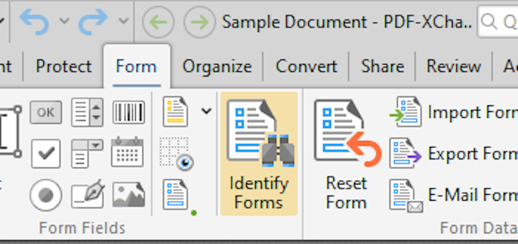518x244 pixels.
Task: Click Identify Forms button
Action: pyautogui.click(x=259, y=154)
